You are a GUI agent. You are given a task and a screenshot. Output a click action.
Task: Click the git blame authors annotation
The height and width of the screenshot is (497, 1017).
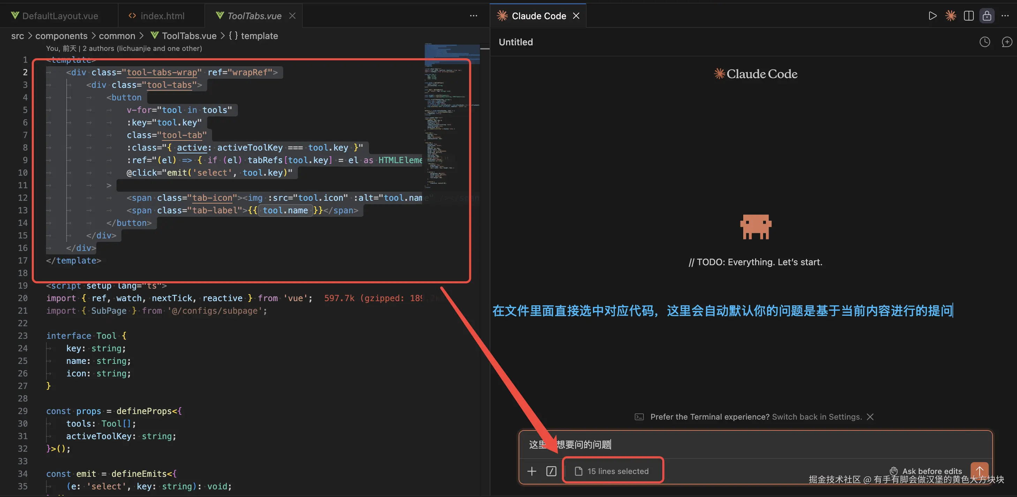click(x=124, y=48)
